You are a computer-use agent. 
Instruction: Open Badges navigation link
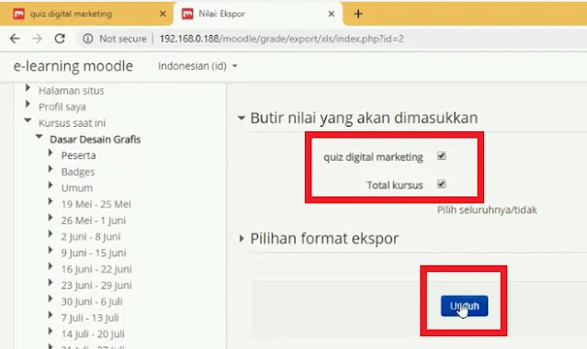[x=78, y=172]
